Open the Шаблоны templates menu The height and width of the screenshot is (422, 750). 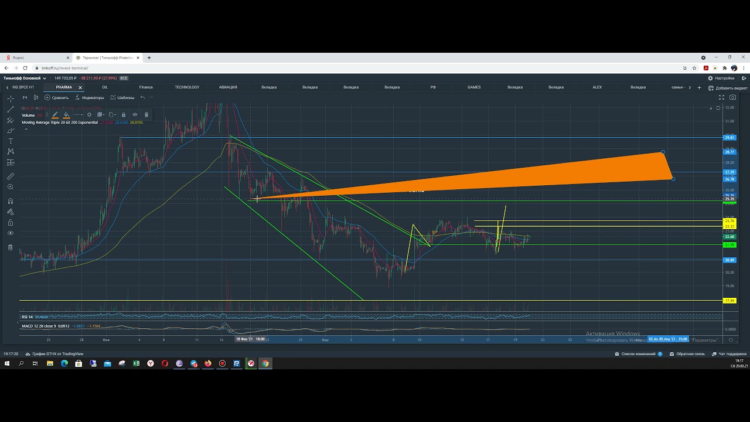coord(122,97)
